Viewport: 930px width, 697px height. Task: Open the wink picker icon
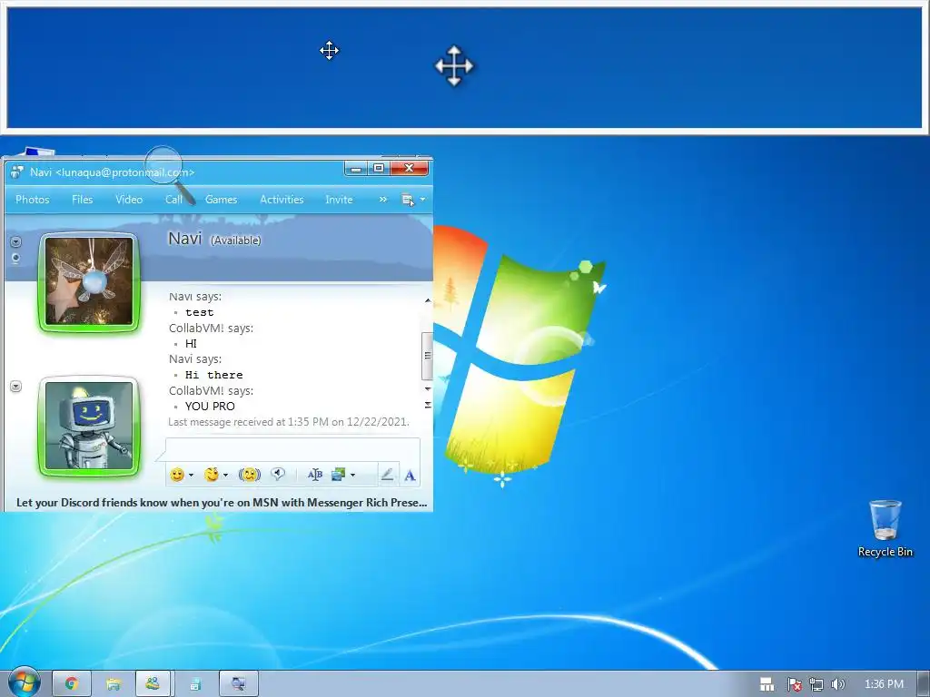[x=211, y=475]
